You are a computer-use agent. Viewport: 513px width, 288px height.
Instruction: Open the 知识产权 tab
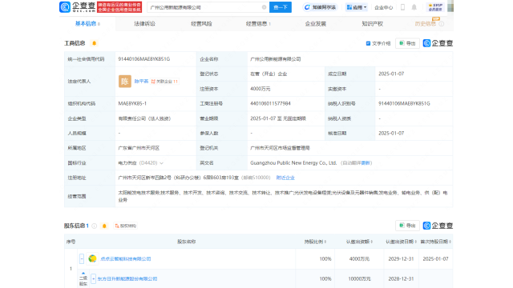click(x=372, y=24)
